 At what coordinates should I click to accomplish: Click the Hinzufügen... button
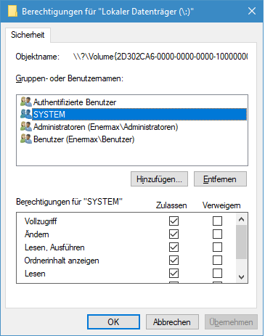(x=159, y=179)
